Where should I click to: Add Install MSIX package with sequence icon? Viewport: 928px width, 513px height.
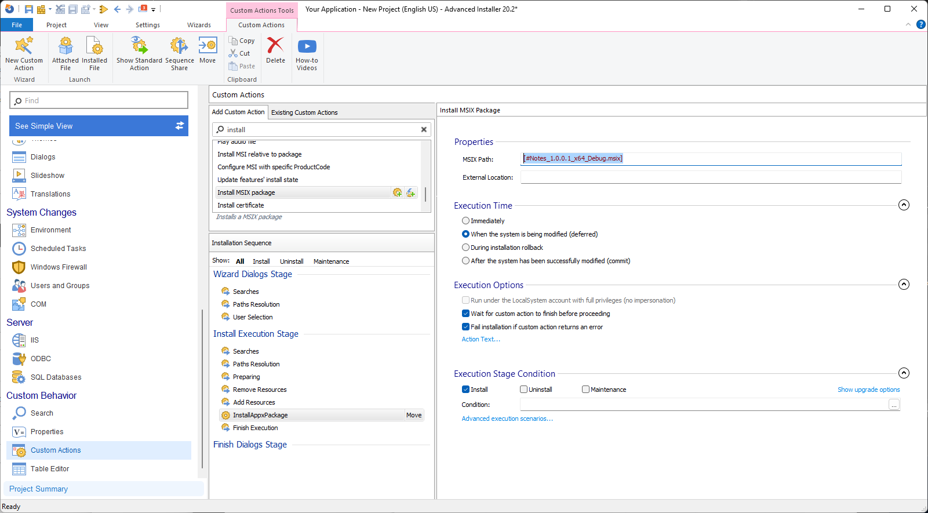coord(397,192)
